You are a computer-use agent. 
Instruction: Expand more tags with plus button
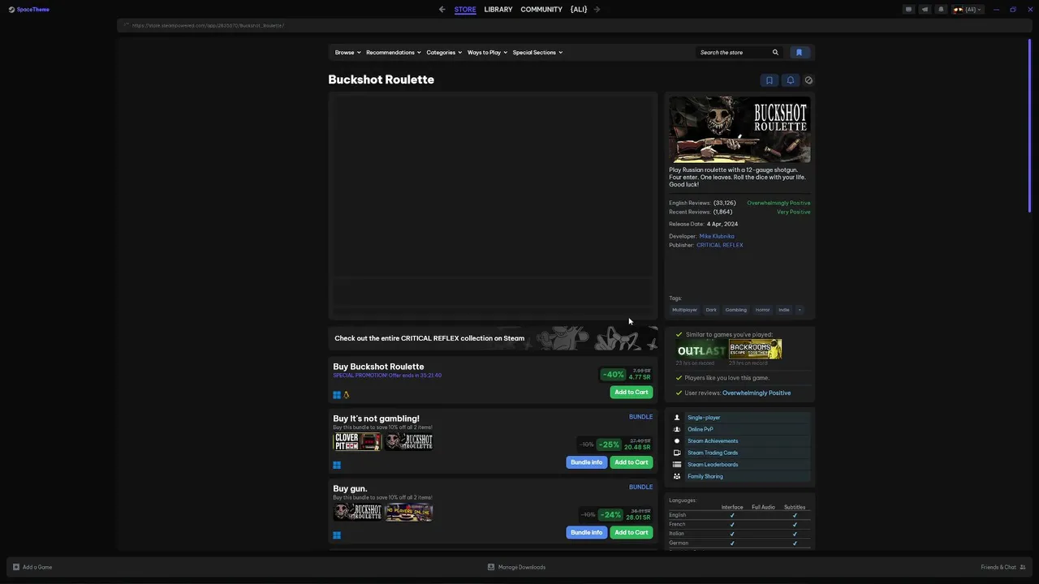click(800, 310)
